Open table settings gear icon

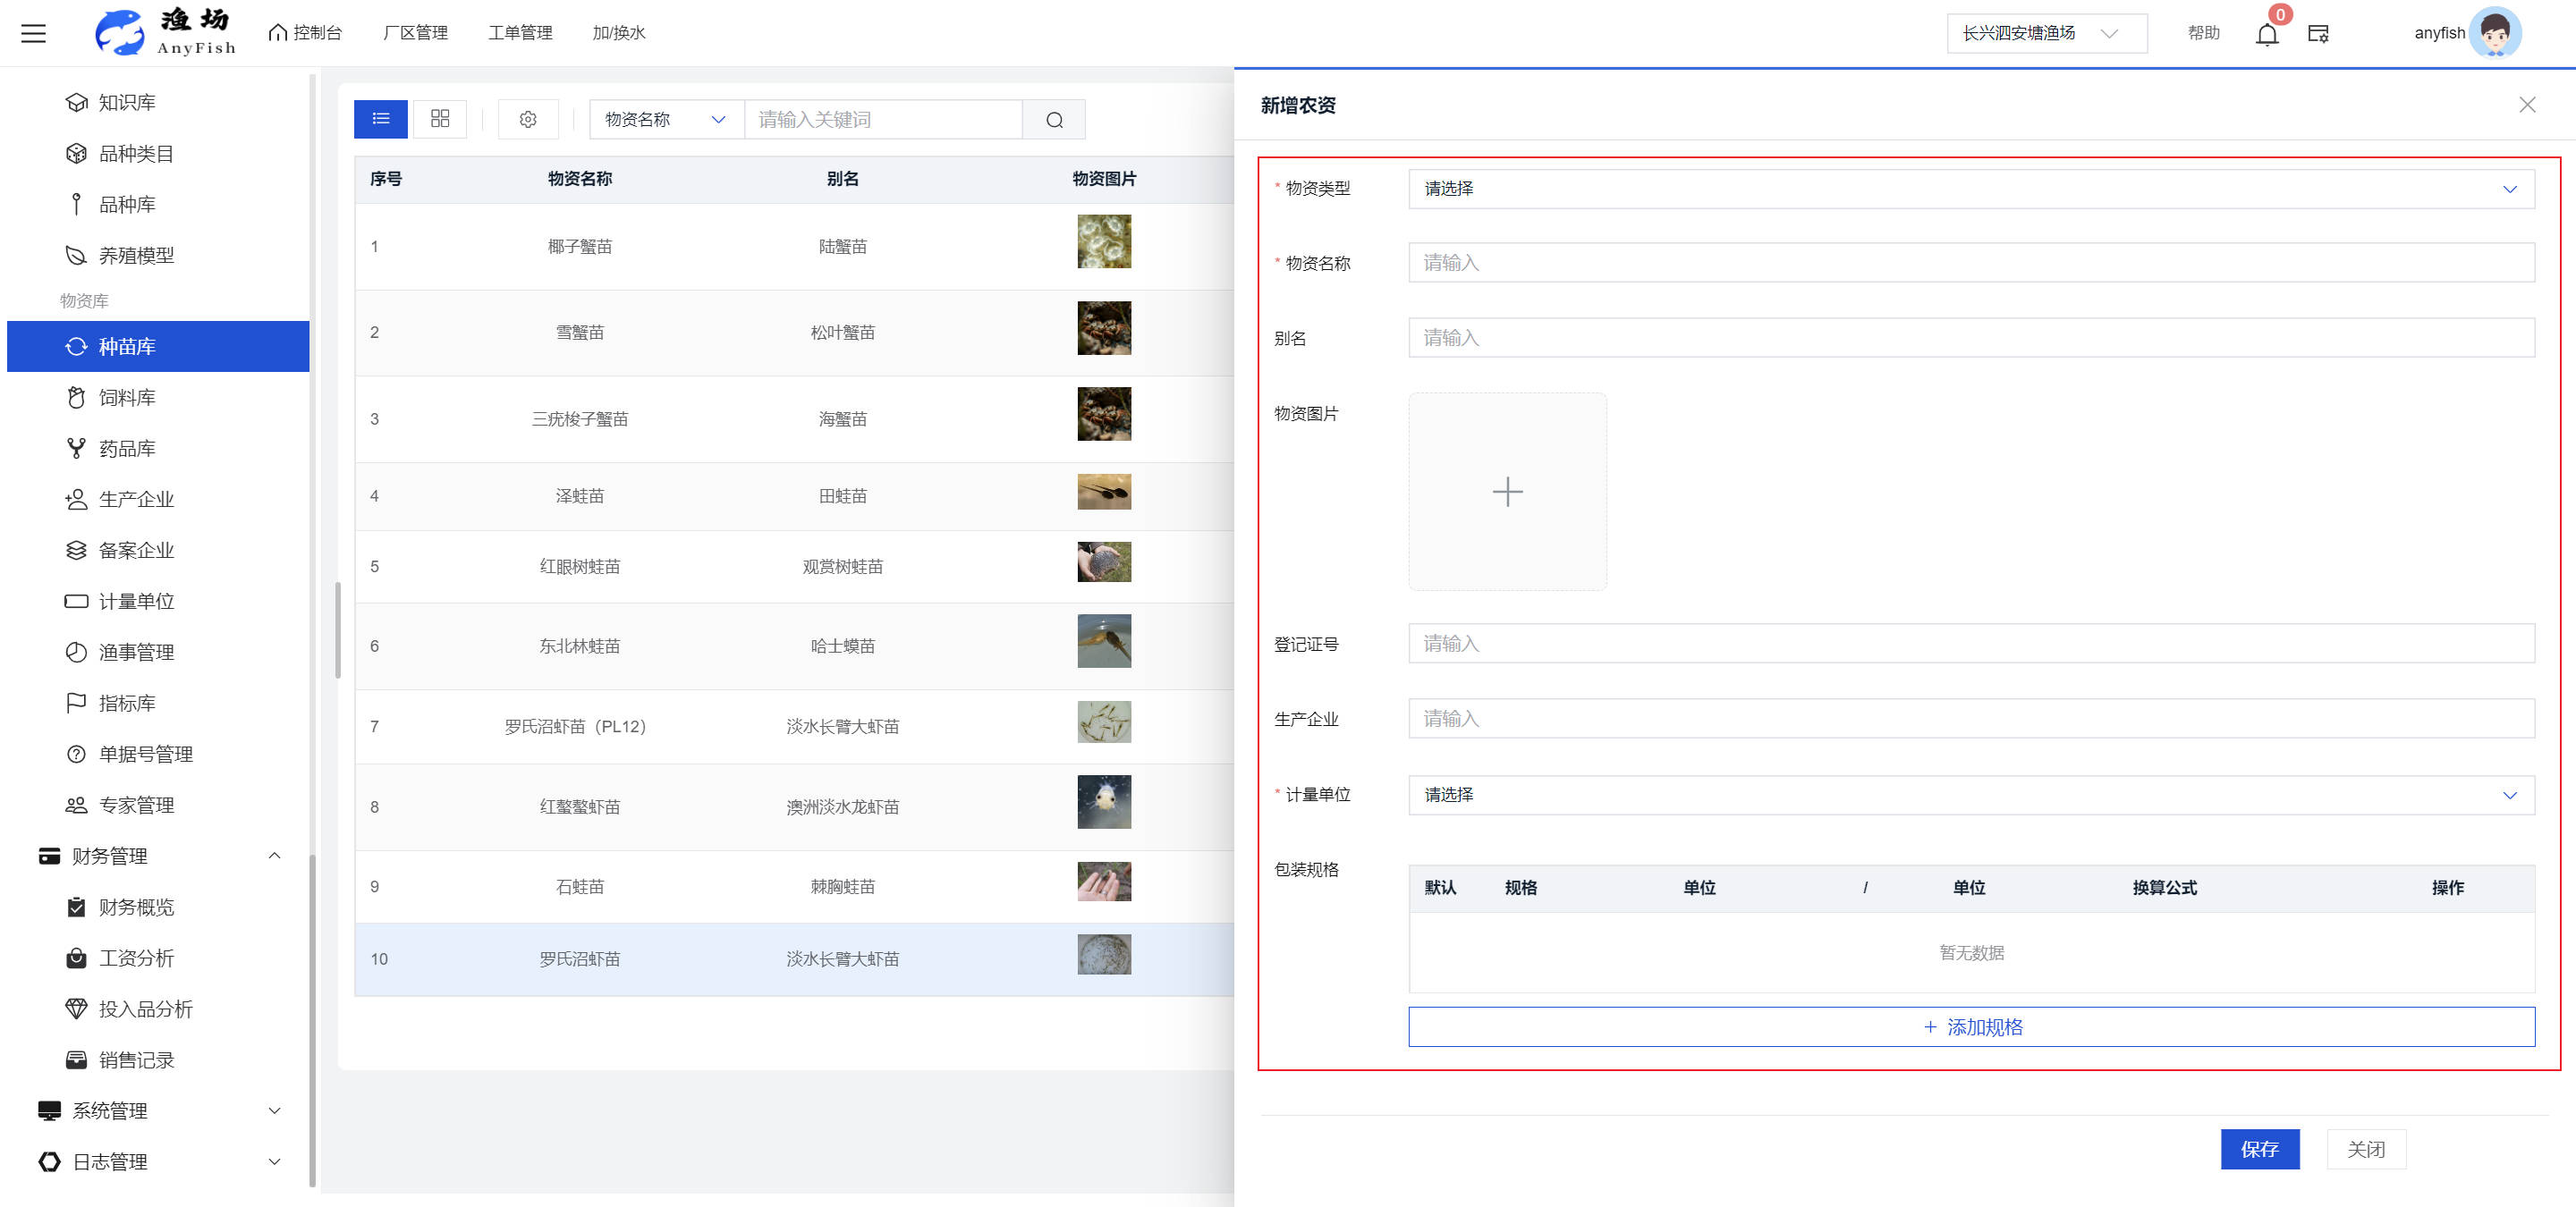527,119
